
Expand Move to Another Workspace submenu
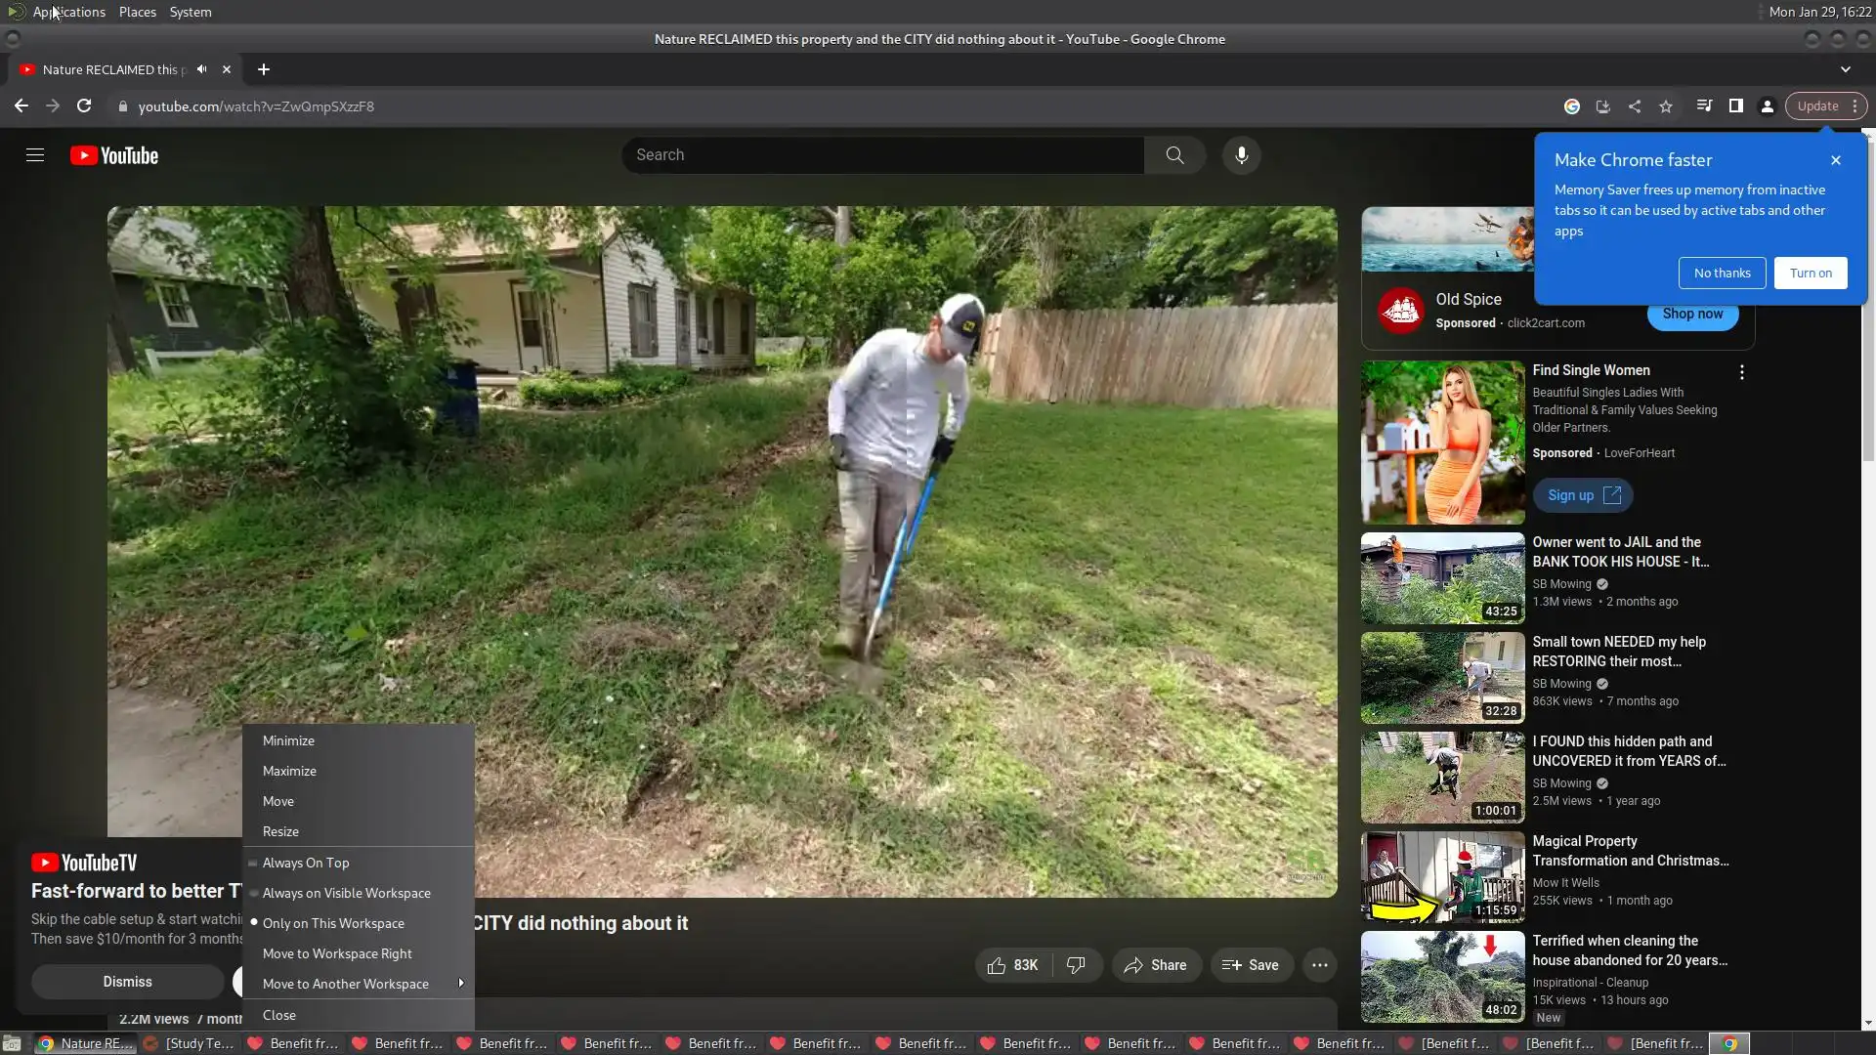point(346,984)
